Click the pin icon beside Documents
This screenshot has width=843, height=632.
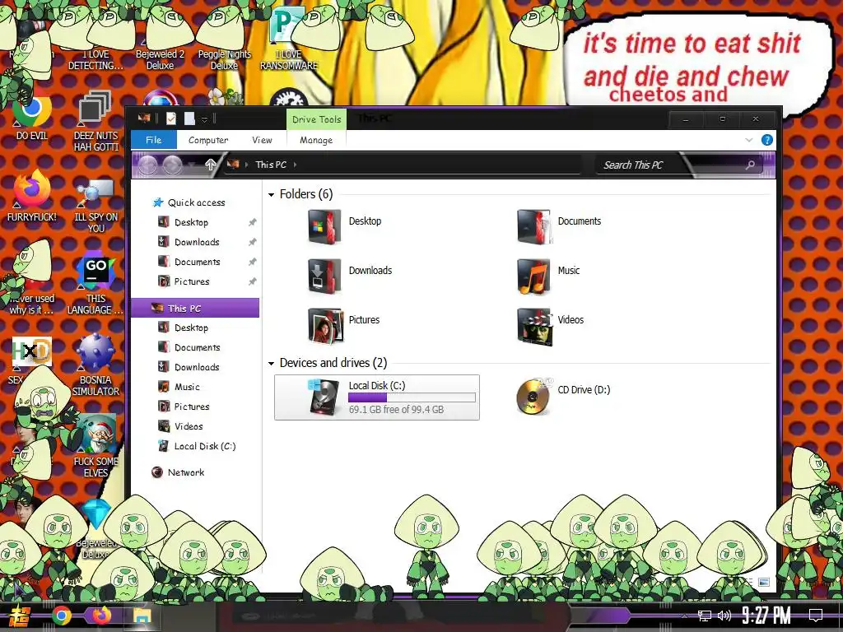(x=252, y=262)
